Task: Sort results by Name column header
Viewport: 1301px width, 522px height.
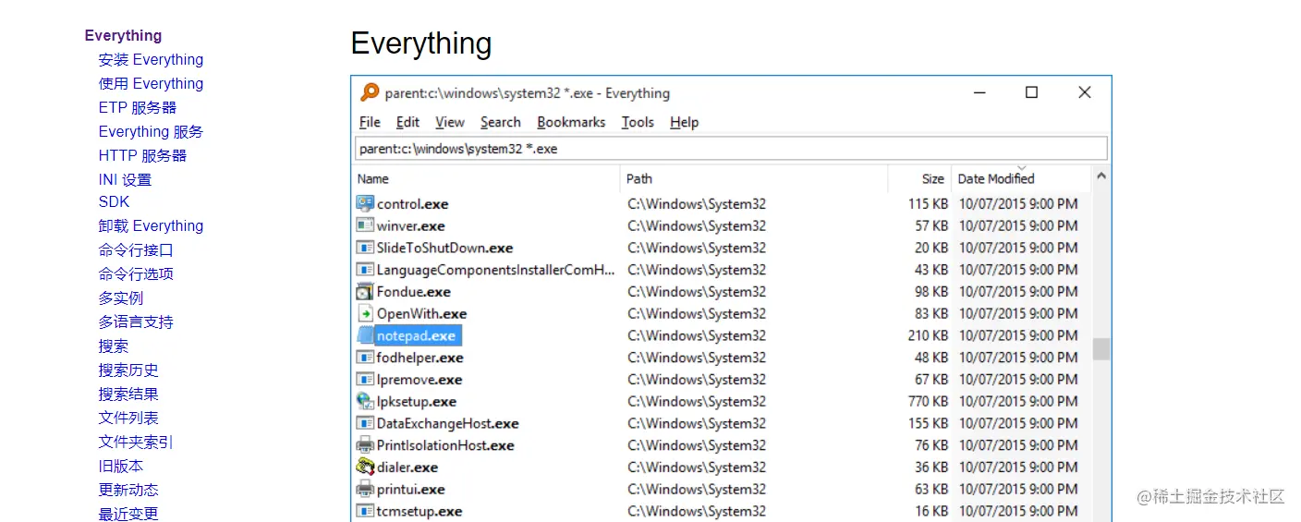Action: (x=487, y=179)
